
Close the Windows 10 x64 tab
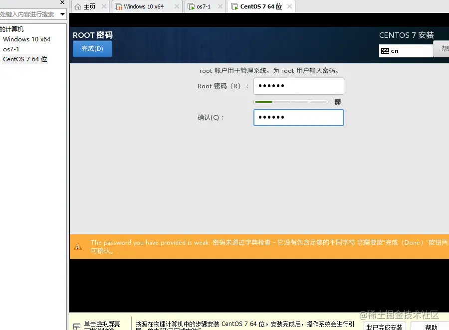177,6
